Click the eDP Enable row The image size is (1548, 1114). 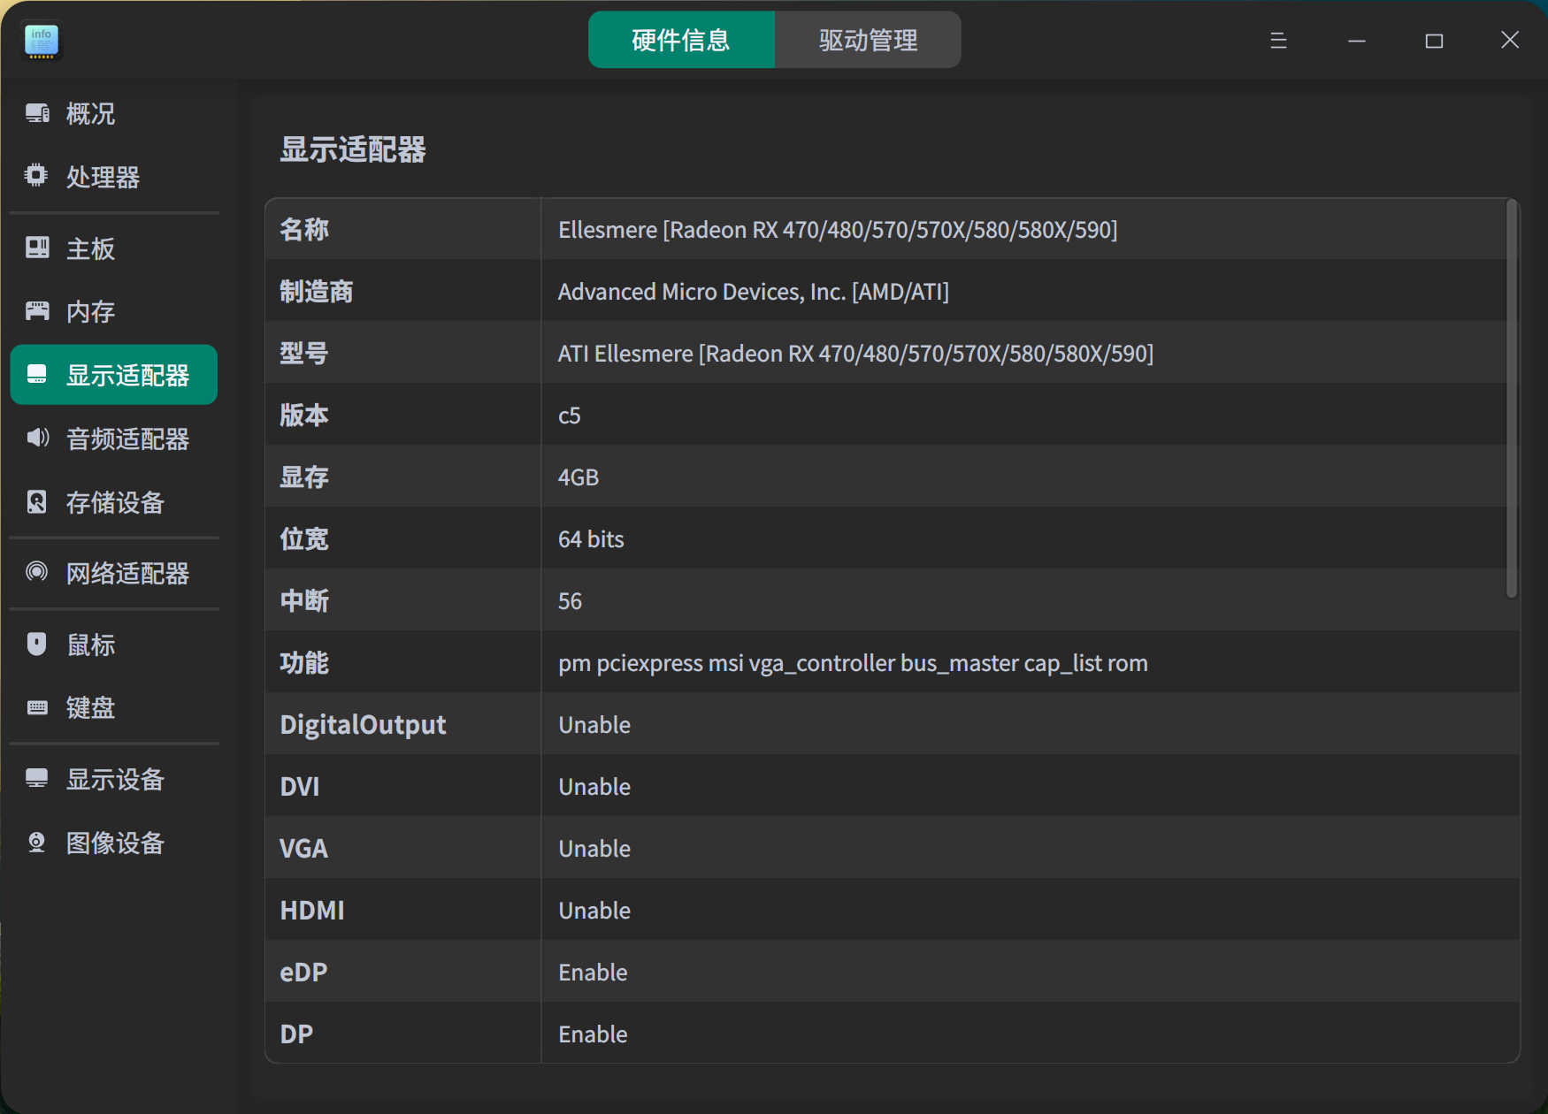(592, 972)
